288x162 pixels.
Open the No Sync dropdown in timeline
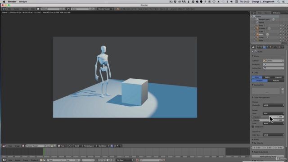(x=125, y=160)
